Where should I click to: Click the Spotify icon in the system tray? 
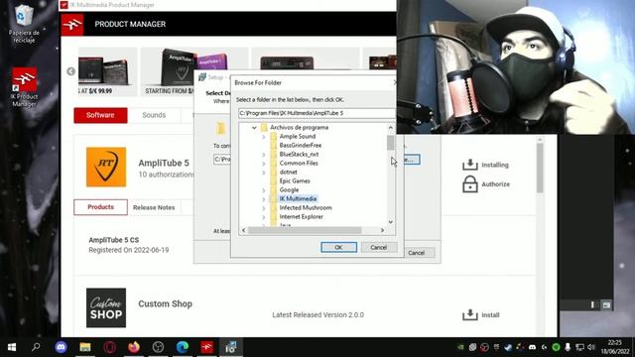pyautogui.click(x=556, y=347)
